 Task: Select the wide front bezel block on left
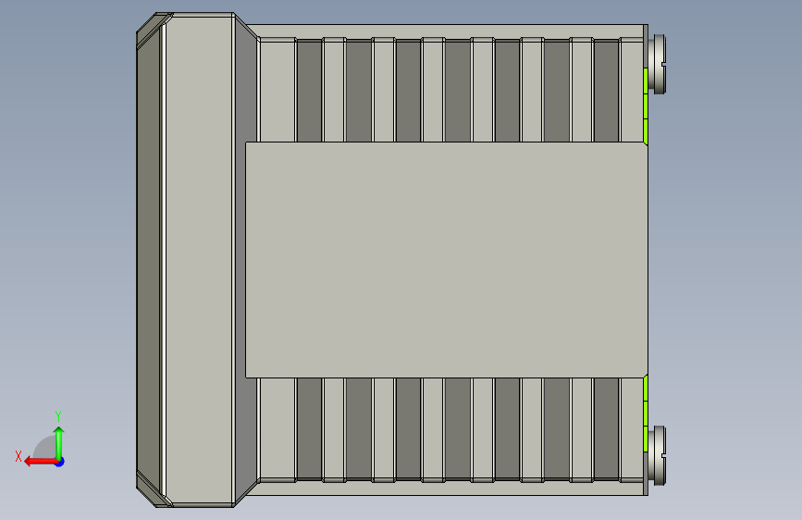click(199, 260)
